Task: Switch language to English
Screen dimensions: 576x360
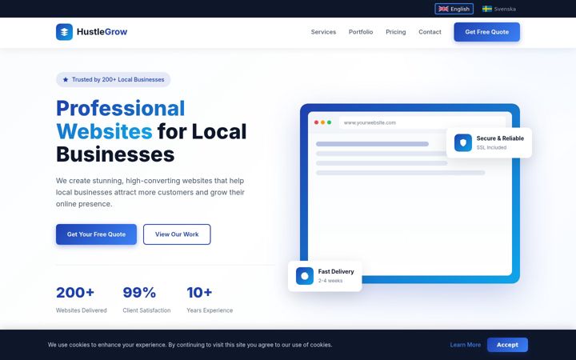Action: coord(454,9)
